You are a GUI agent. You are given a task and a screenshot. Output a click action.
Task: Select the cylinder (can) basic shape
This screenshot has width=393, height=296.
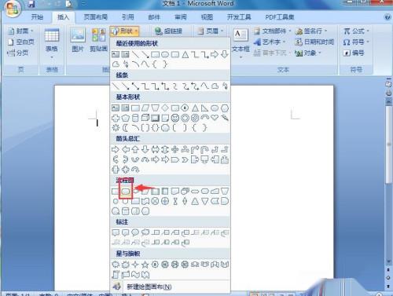135,118
